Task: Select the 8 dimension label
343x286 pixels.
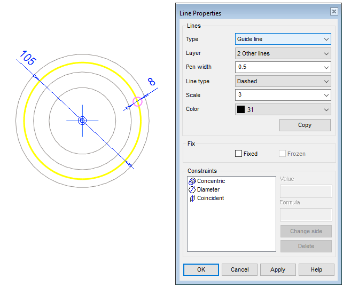Action: [x=151, y=82]
